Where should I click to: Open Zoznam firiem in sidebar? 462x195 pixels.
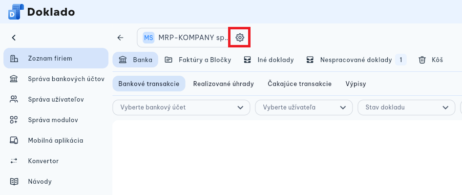pyautogui.click(x=56, y=59)
